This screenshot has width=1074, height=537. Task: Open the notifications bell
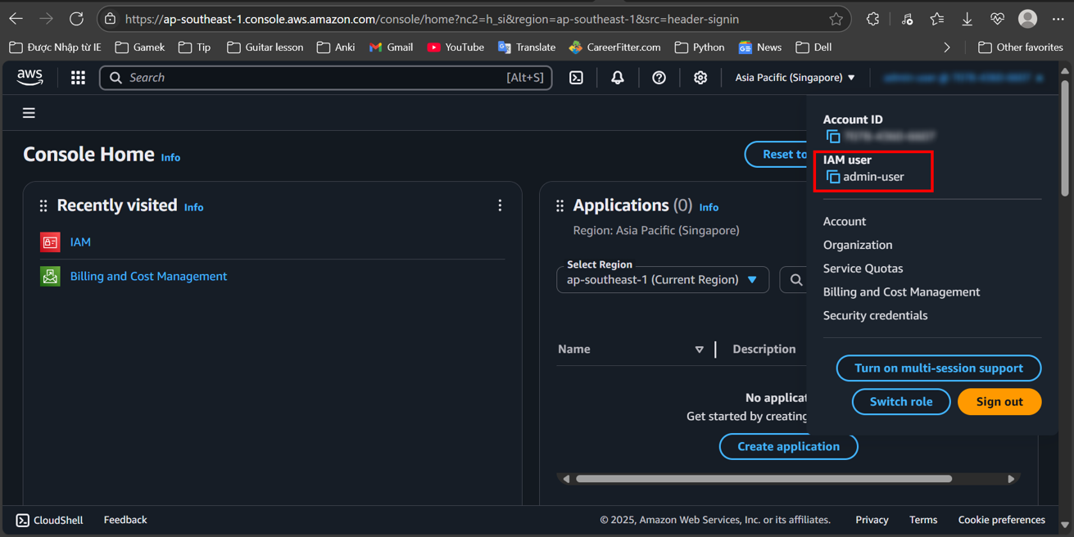point(617,77)
